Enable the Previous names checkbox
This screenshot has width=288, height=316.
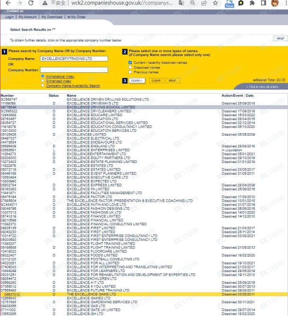130,72
